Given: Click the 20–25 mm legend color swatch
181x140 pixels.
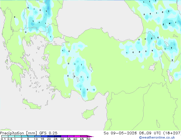Looking at the screenshot, I should pos(51,136).
